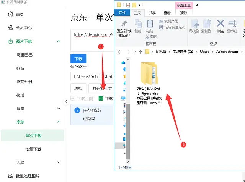
Task: Switch to the 播放 ribbon tab
Action: pyautogui.click(x=184, y=13)
